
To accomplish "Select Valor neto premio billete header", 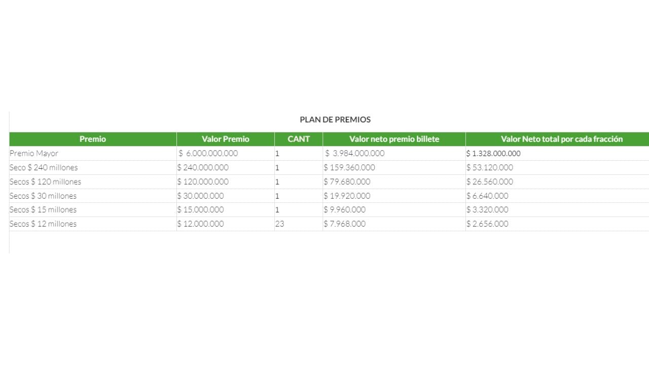I will 394,139.
